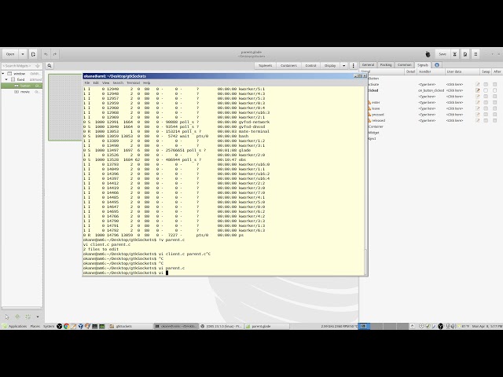The width and height of the screenshot is (503, 377).
Task: Click edit icon for clicked signal handler
Action: coord(478,90)
